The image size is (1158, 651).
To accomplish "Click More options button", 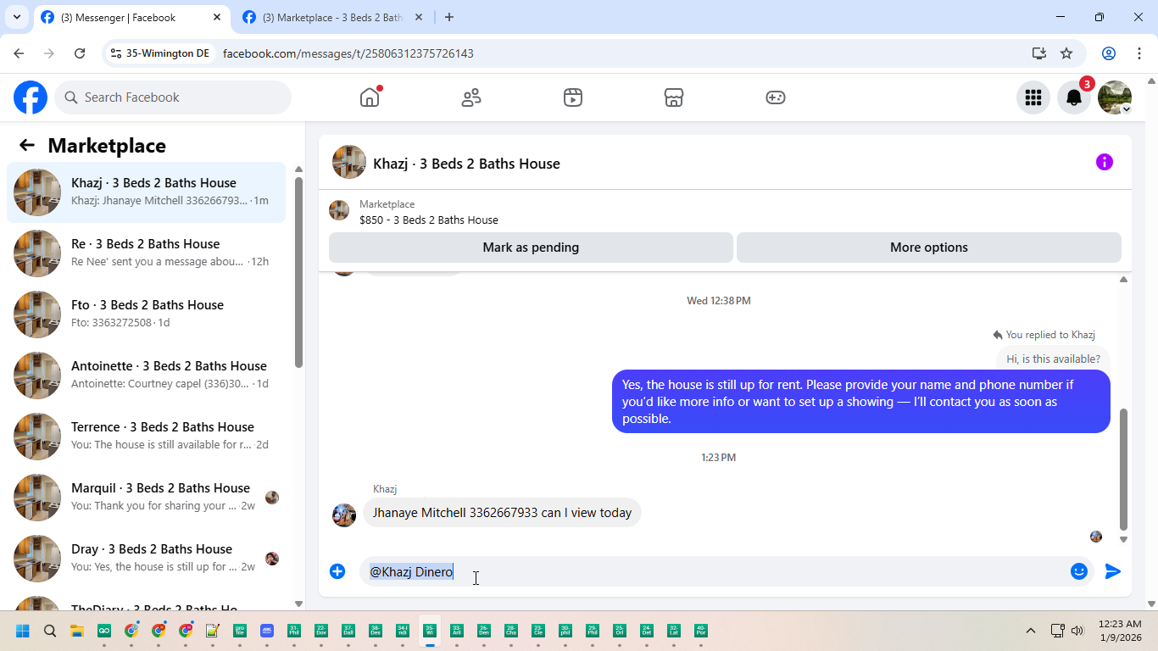I will click(928, 248).
